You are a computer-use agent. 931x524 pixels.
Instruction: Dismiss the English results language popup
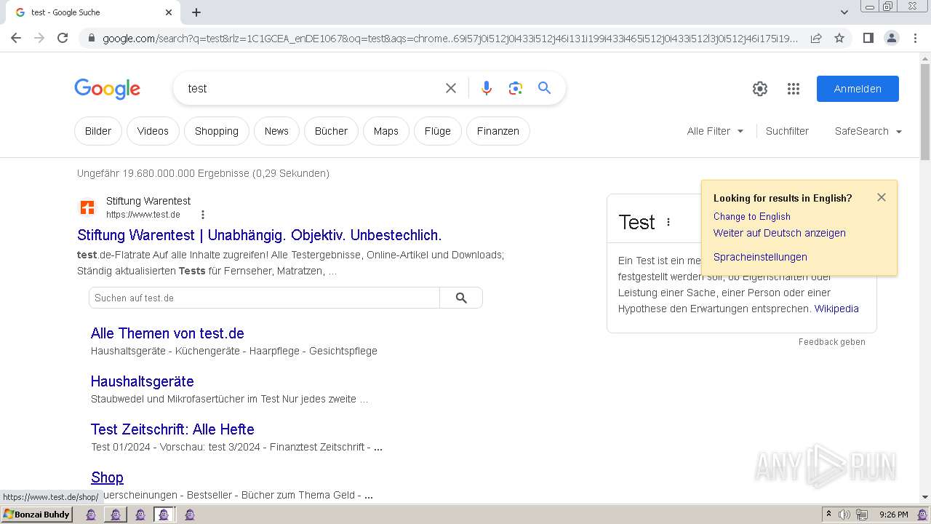pos(882,197)
